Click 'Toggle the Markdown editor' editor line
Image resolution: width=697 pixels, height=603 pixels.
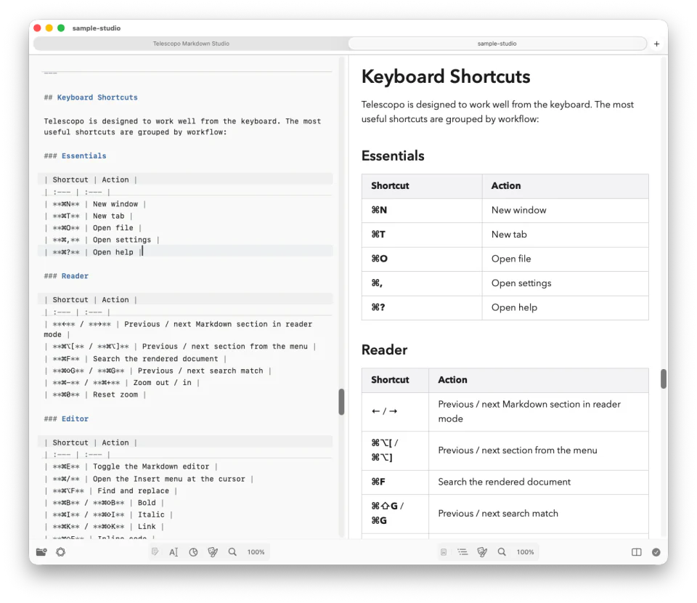pos(131,466)
